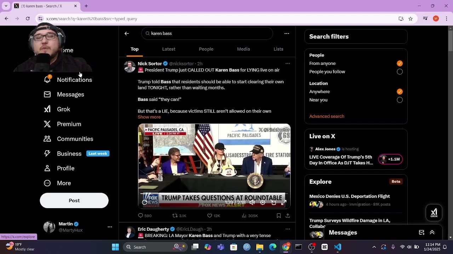Open account menu dots beside Martin

110,227
